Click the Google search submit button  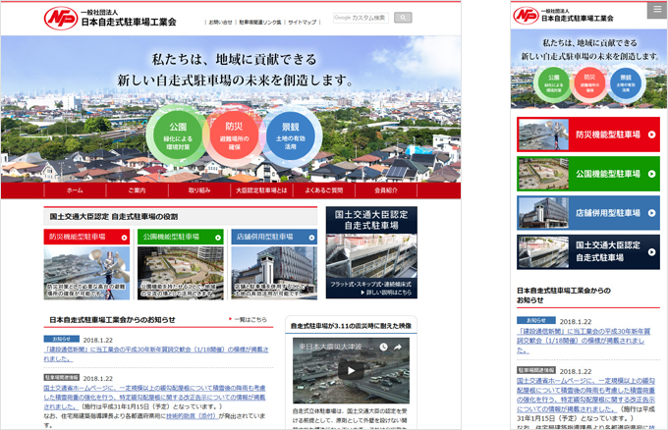coord(403,18)
